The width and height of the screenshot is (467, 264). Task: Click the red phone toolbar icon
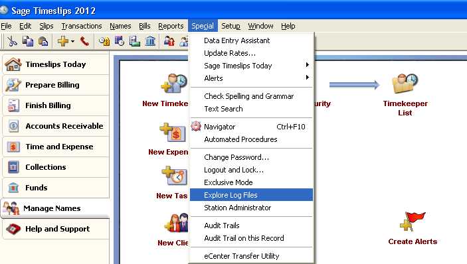tap(84, 41)
